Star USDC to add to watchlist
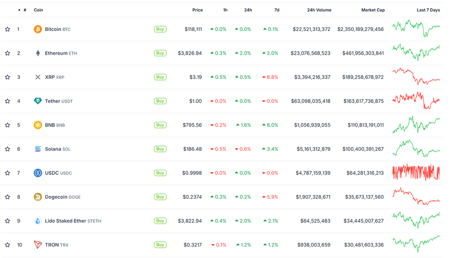 (x=7, y=173)
